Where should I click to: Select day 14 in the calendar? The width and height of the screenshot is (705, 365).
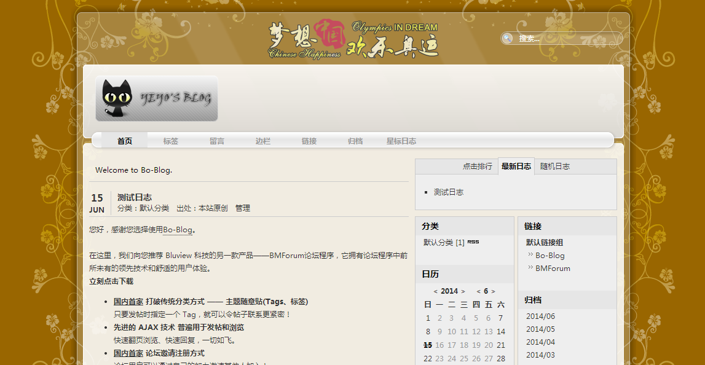click(x=500, y=332)
